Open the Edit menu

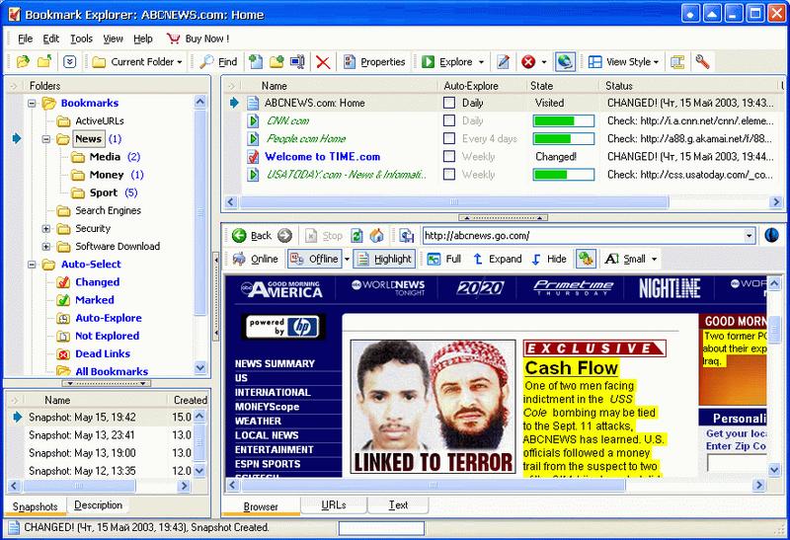click(51, 39)
